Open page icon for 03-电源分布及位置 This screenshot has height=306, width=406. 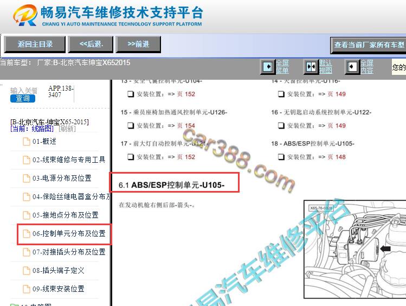coord(26,178)
